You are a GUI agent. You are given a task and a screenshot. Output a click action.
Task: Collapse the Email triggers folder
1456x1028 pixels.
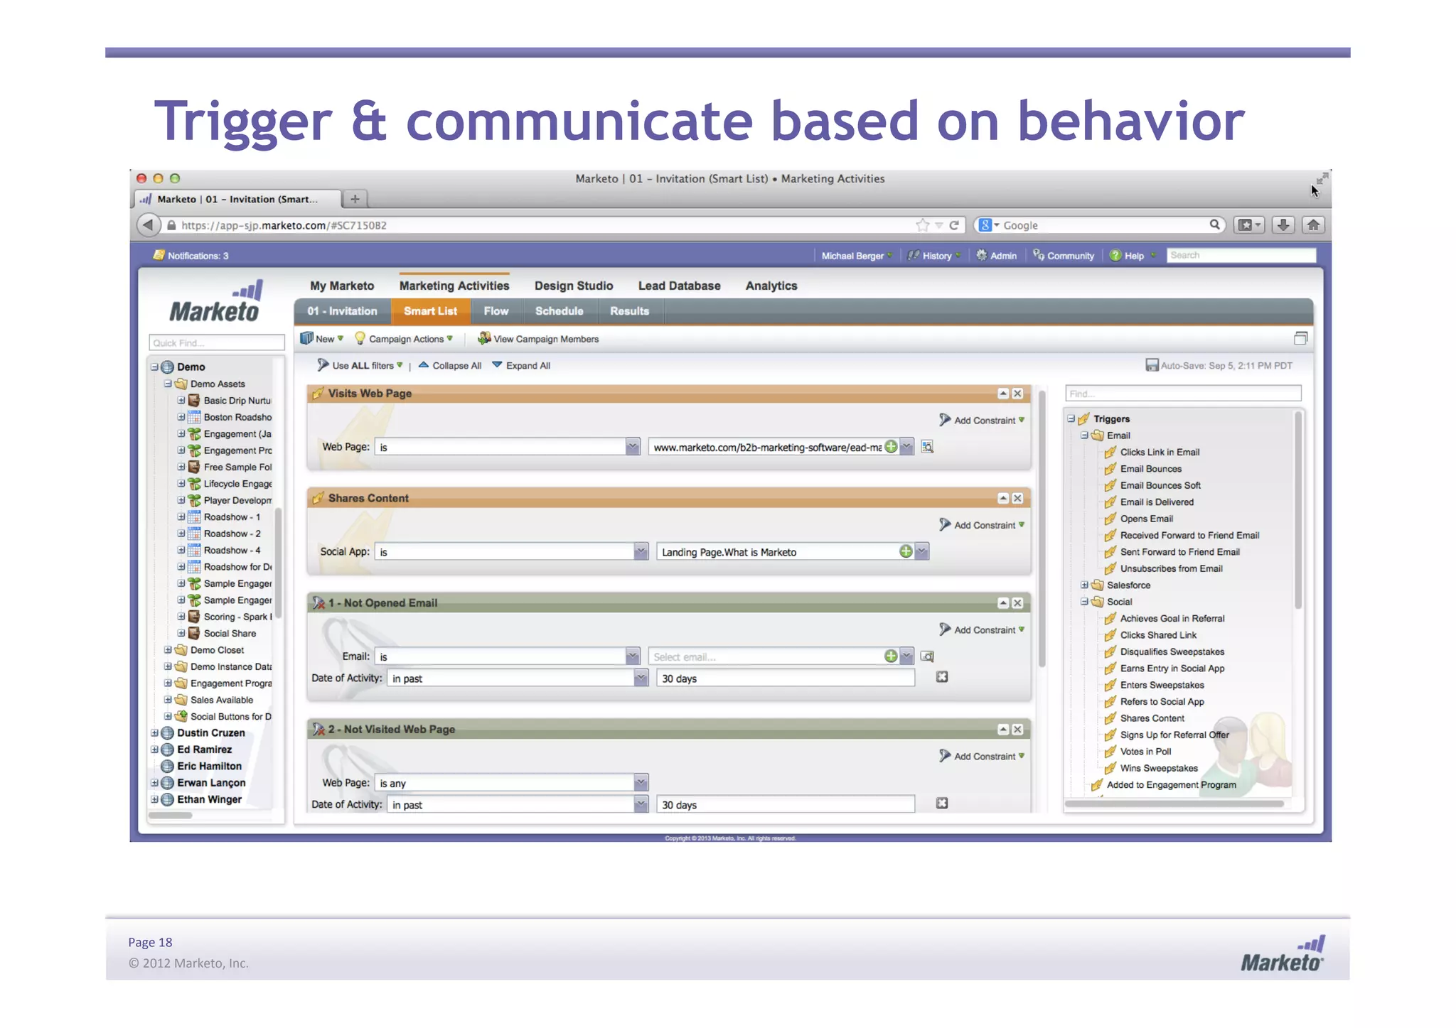coord(1084,435)
